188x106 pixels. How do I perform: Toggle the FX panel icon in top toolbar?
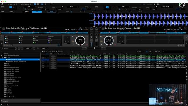click(35, 4)
